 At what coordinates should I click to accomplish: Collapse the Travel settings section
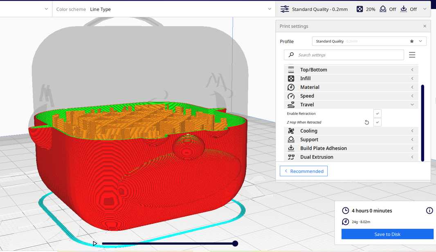(x=412, y=105)
